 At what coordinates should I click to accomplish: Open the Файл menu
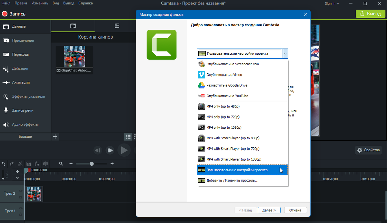pyautogui.click(x=5, y=3)
